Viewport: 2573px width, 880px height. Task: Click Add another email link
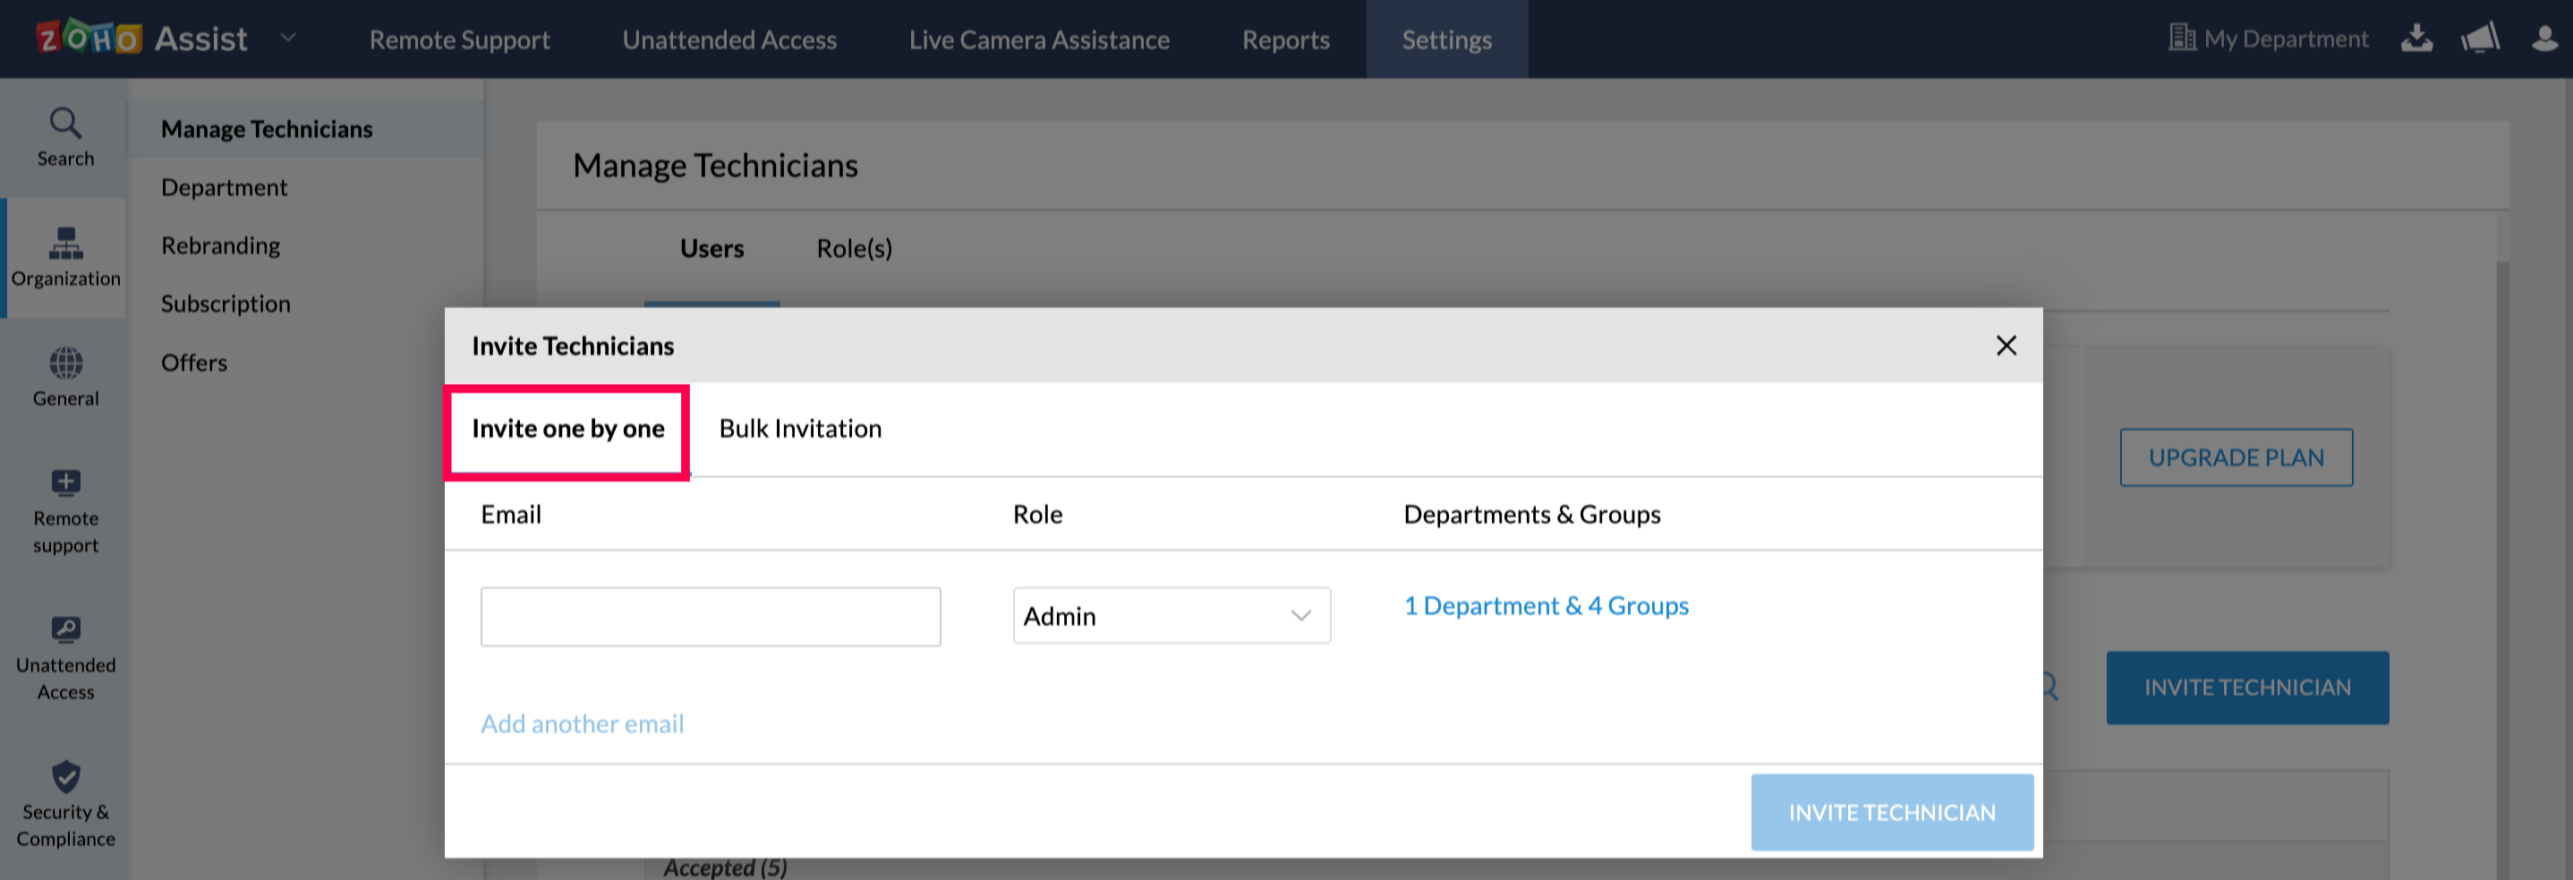[x=583, y=723]
